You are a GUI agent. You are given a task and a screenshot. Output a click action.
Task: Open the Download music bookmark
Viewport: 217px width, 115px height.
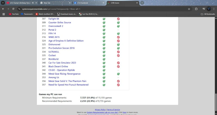[67, 14]
